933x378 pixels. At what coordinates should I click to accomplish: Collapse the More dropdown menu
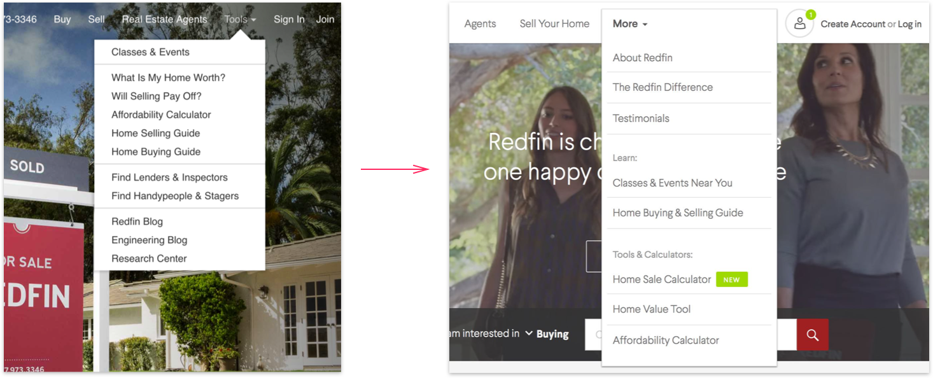[x=630, y=24]
